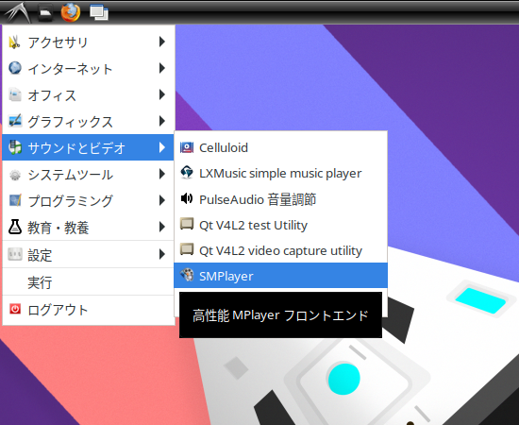
Task: Select the サウンドとビデオ menu category
Action: pyautogui.click(x=88, y=147)
